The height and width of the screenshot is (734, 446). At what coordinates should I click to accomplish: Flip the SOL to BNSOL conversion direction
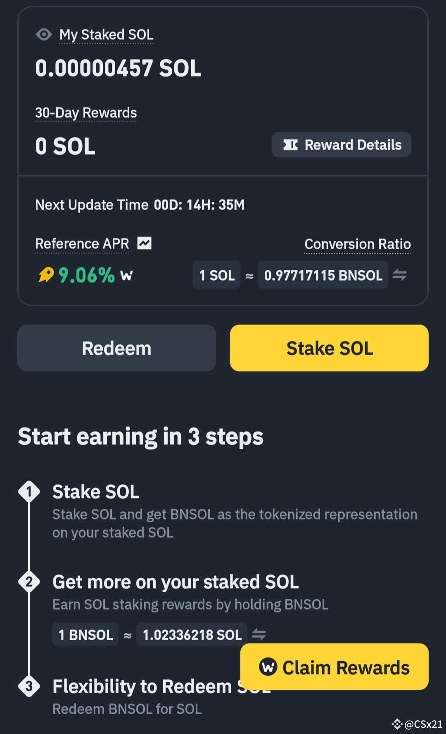point(400,275)
